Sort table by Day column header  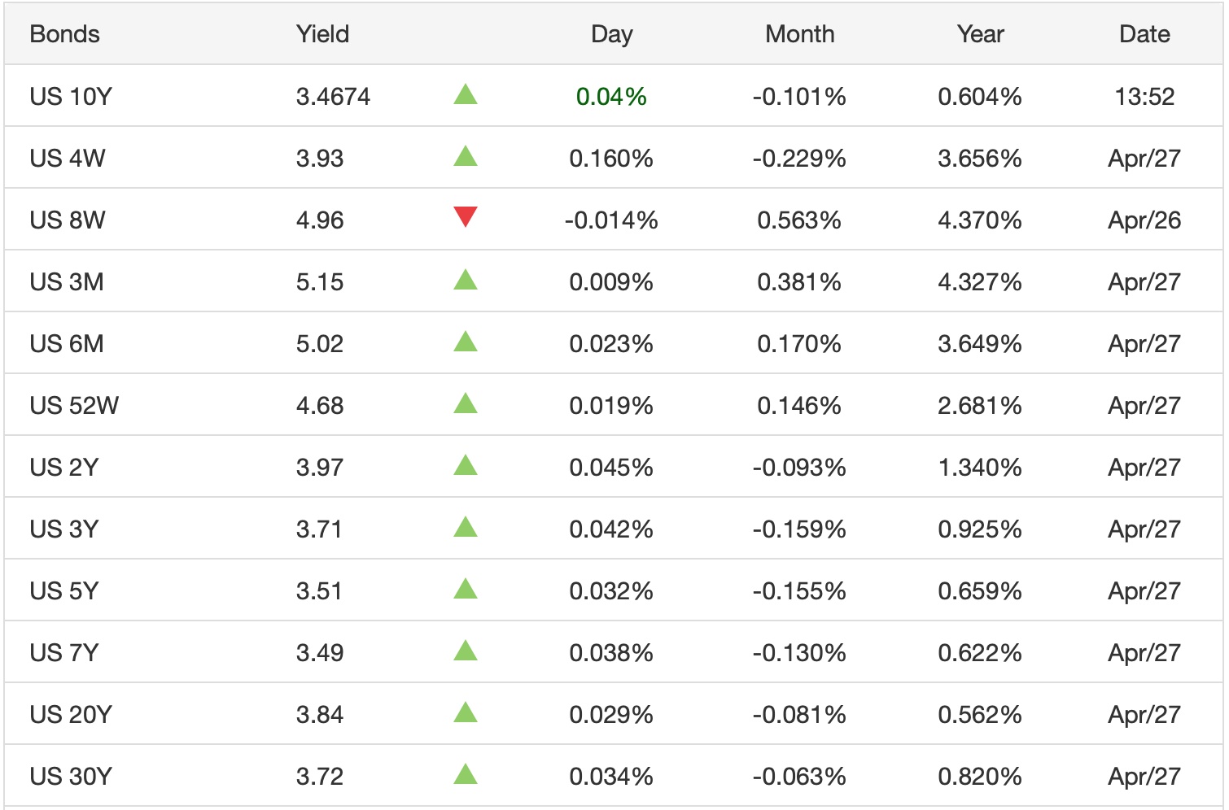tap(611, 34)
